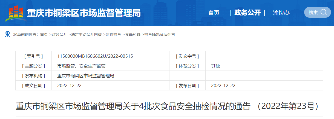Click the index number 11500000MB1606602U/2022-00515
Viewport: 334px width, 119px height.
(95, 56)
